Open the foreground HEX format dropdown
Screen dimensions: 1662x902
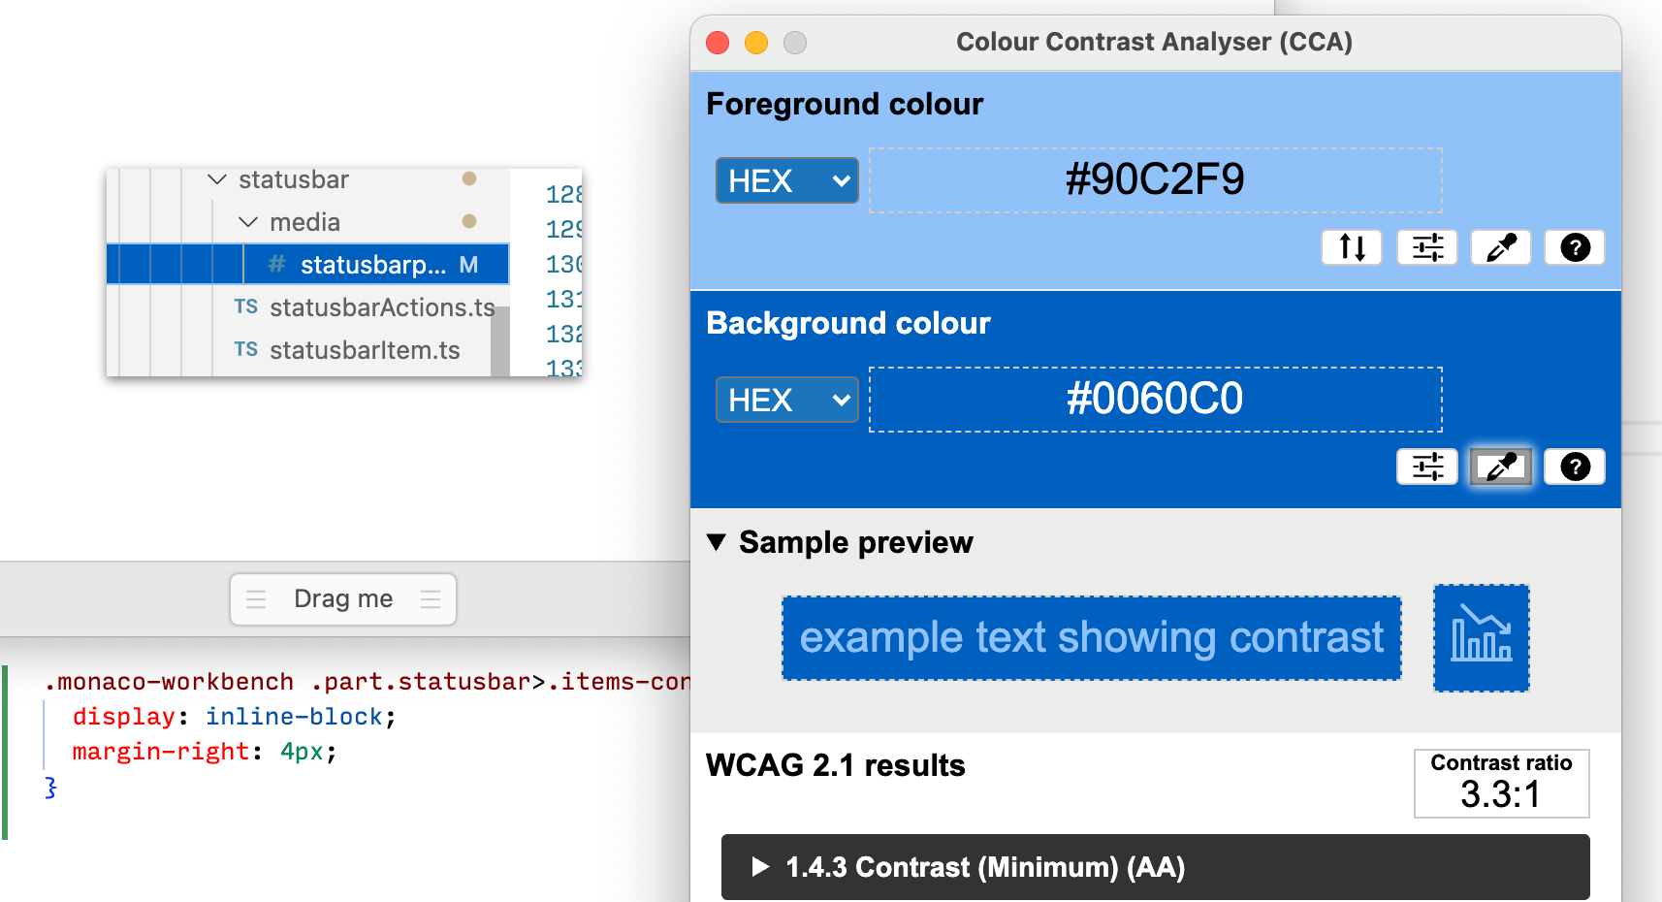[786, 180]
